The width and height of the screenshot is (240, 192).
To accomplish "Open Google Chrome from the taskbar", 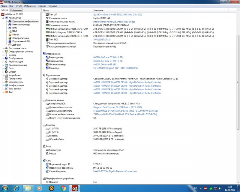I will click(x=63, y=188).
